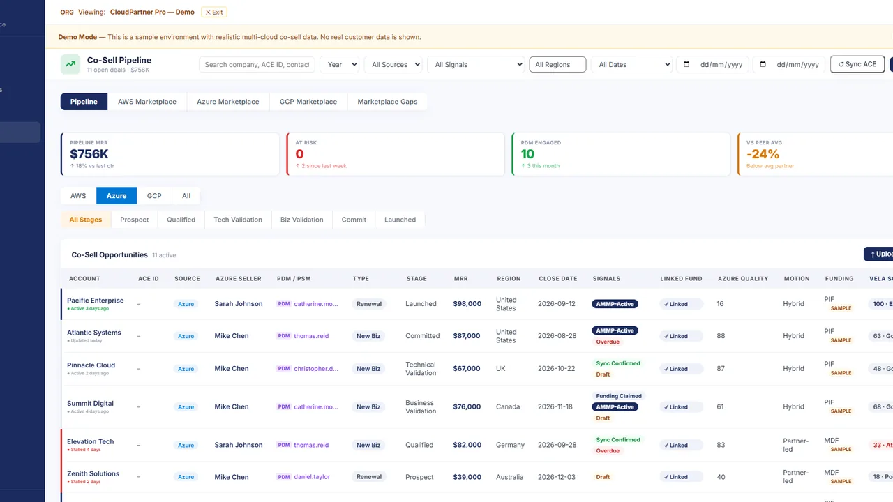Filter by Biz Validation stage
This screenshot has width=893, height=502.
coord(302,220)
